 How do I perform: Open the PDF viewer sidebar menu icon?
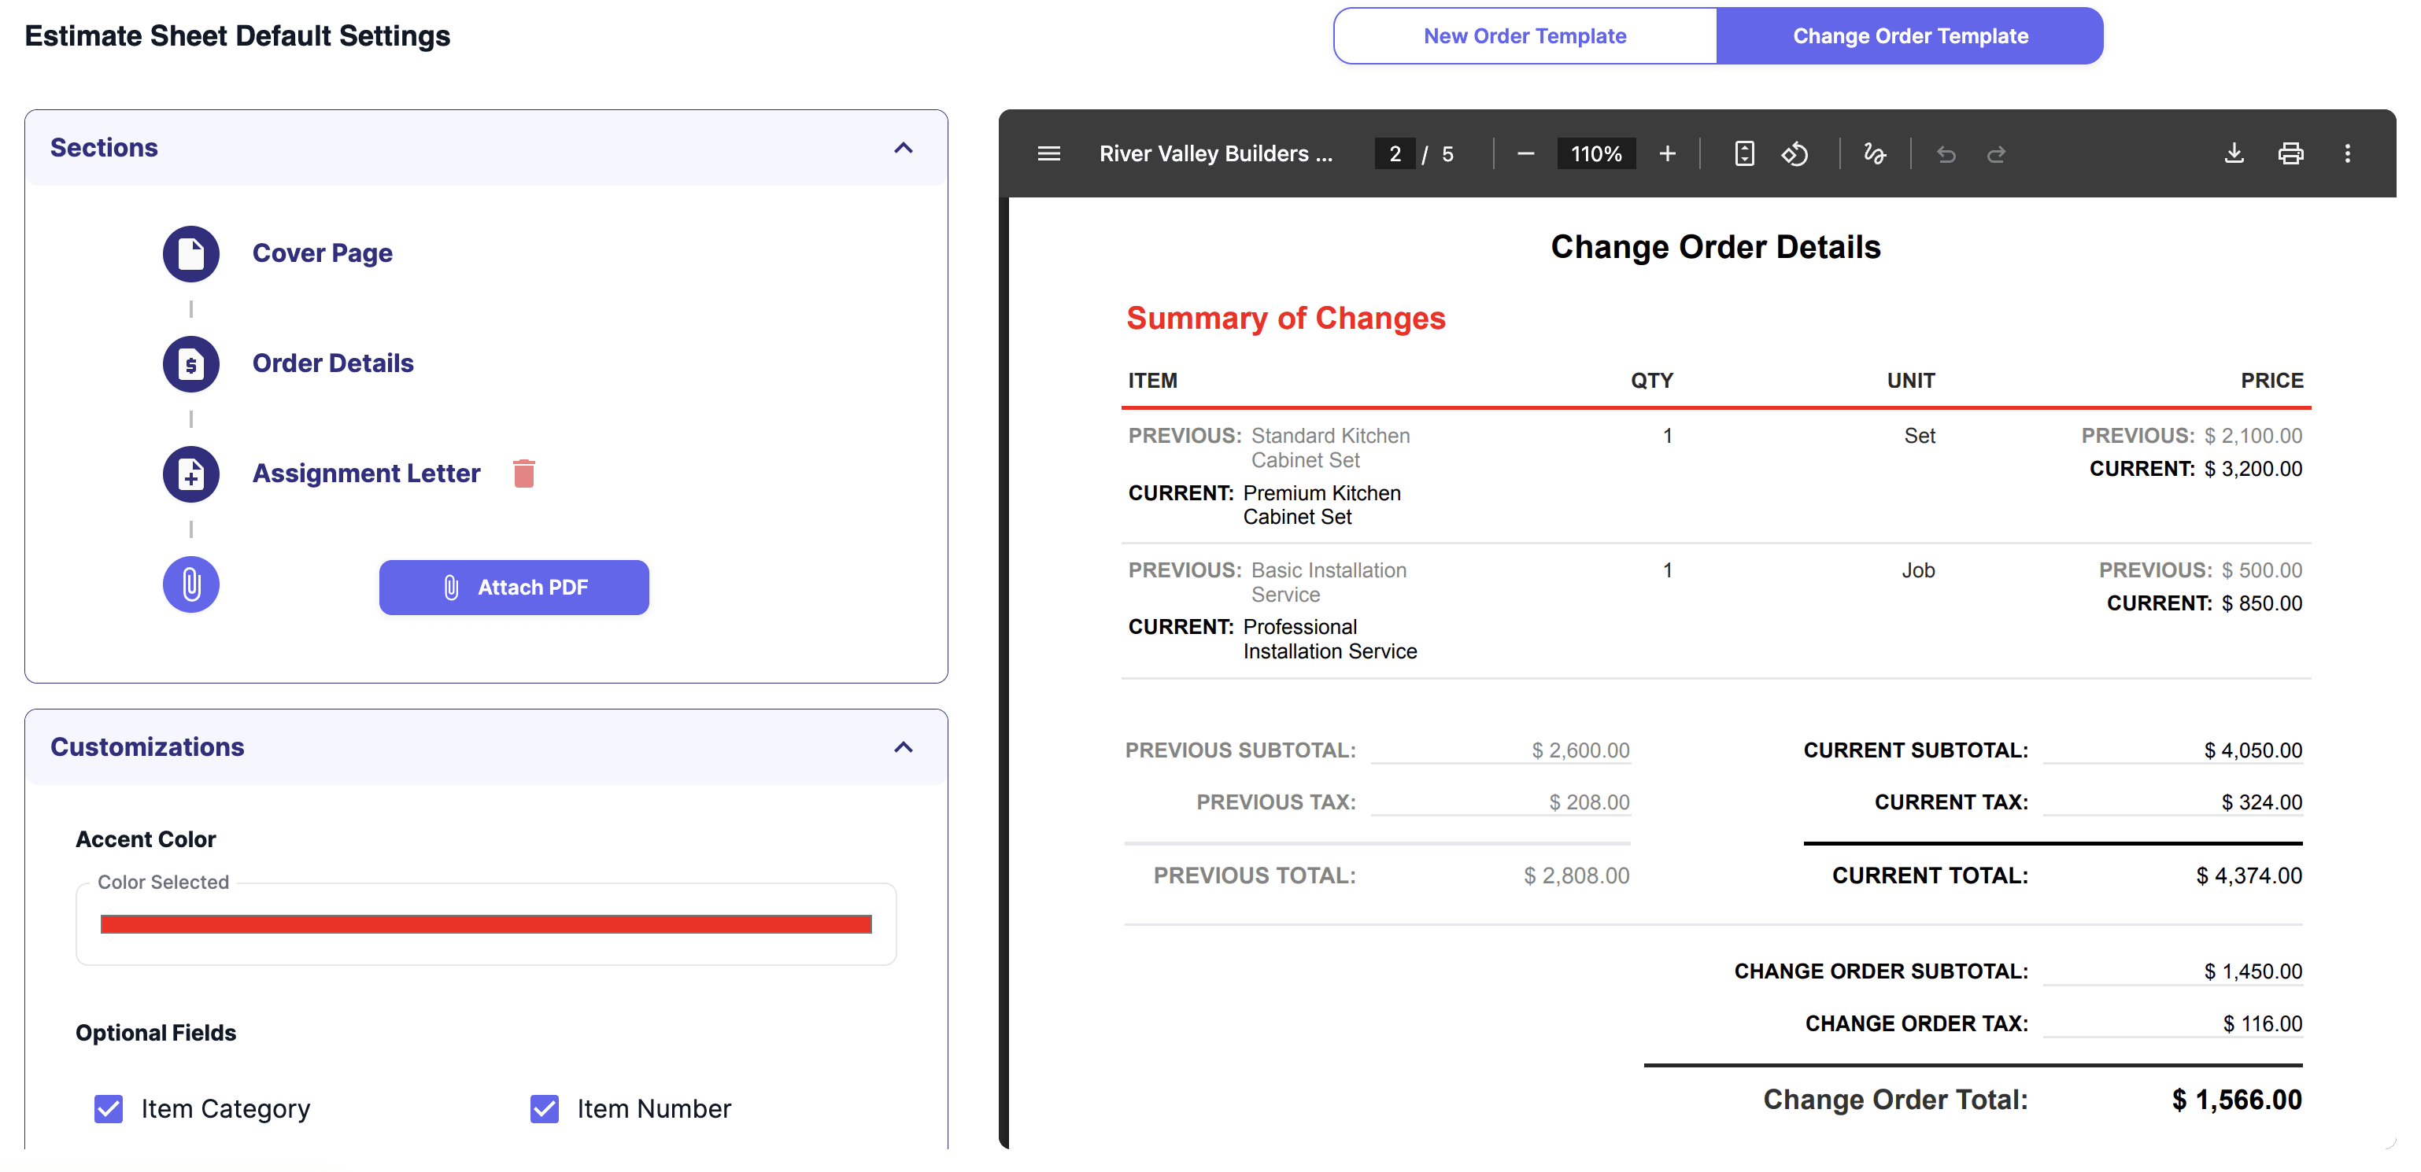1049,153
